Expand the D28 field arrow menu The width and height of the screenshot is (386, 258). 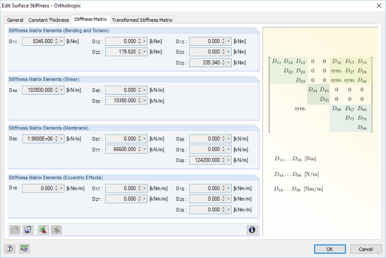229,199
